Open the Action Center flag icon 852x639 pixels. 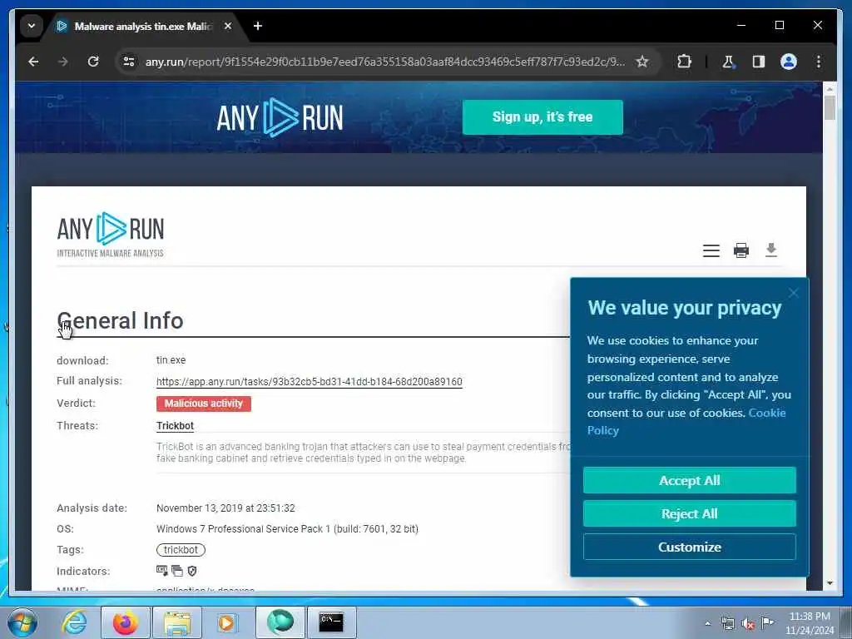pos(767,622)
